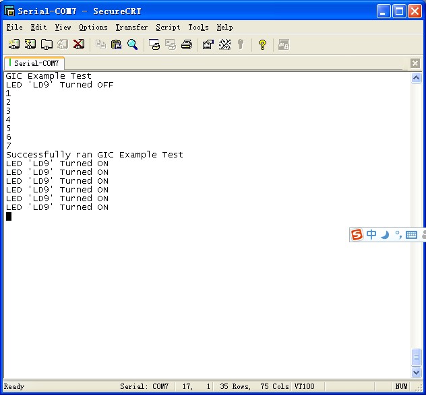Click Connect in Tab toolbar icon
The image size is (426, 395).
pos(46,44)
